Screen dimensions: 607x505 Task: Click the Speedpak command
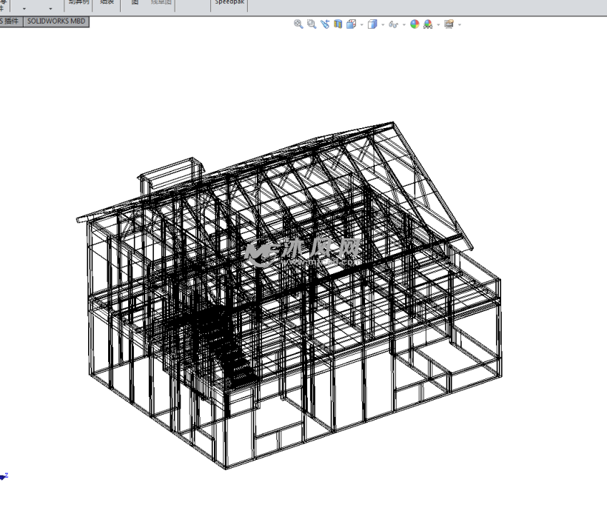[x=228, y=3]
